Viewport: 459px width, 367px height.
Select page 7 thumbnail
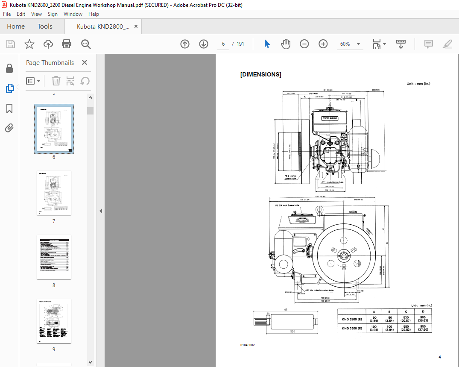click(54, 193)
